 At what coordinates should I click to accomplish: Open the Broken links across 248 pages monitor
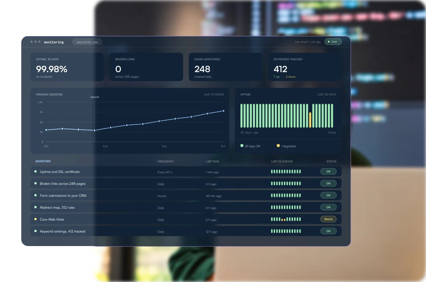[186, 184]
